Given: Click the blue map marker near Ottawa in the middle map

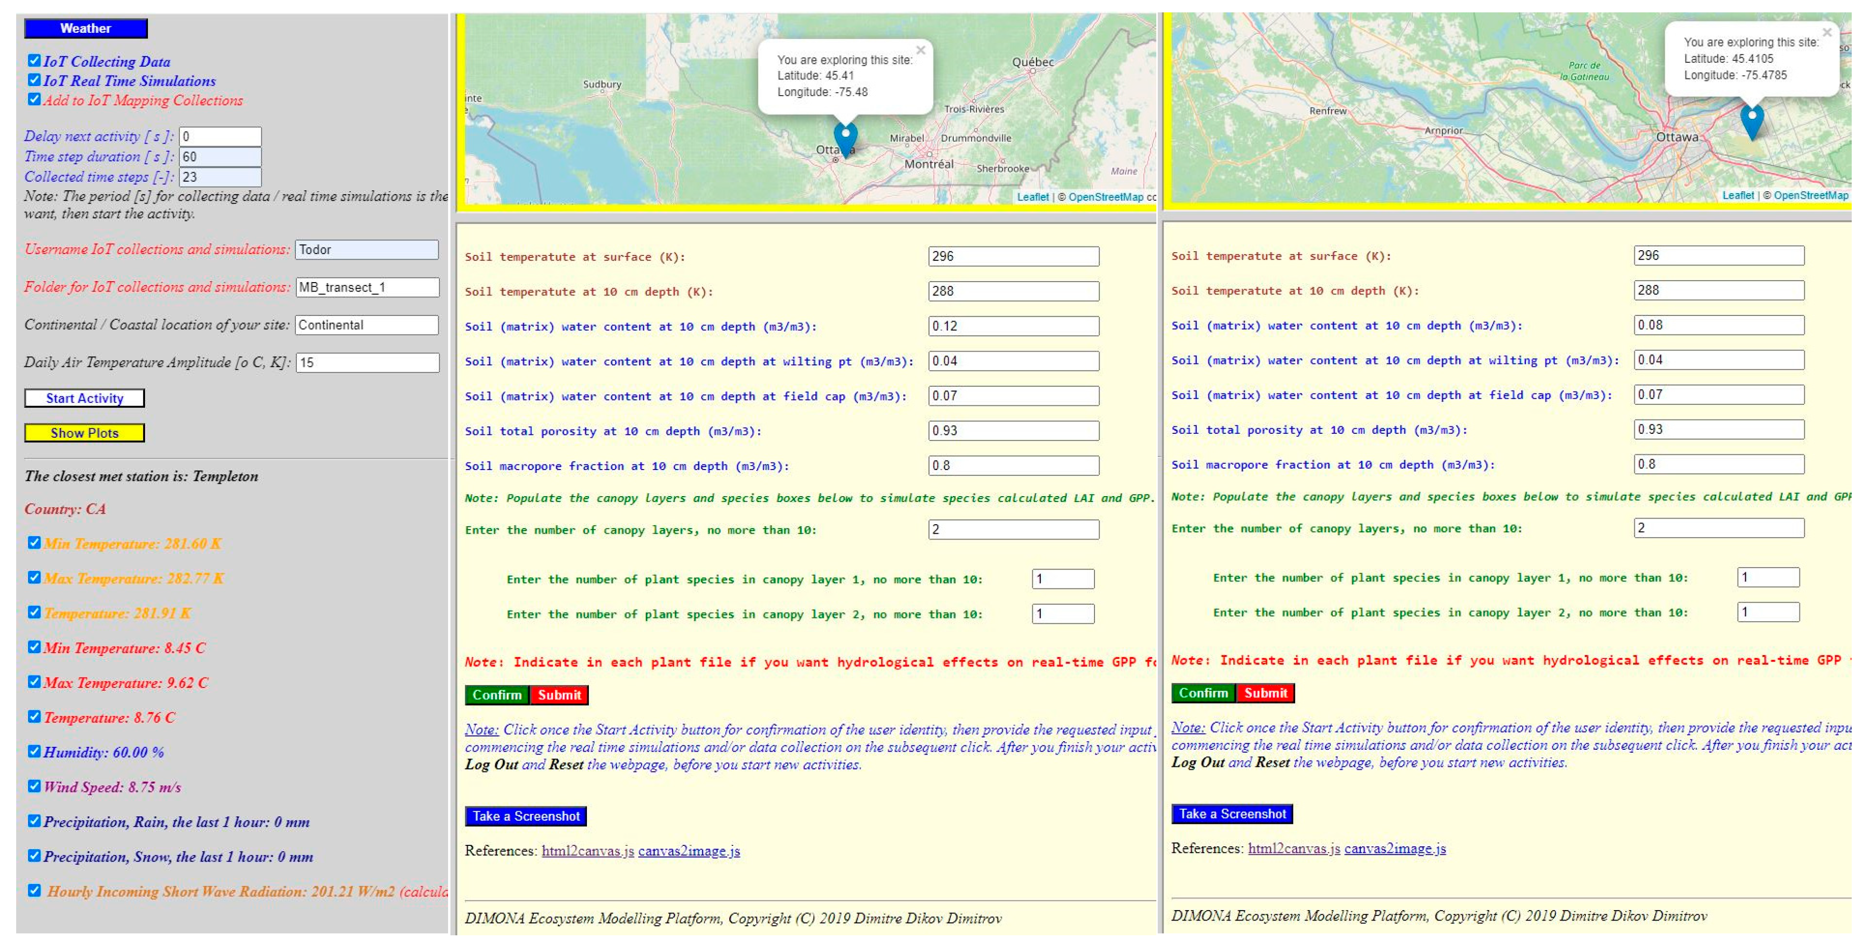Looking at the screenshot, I should [x=845, y=140].
